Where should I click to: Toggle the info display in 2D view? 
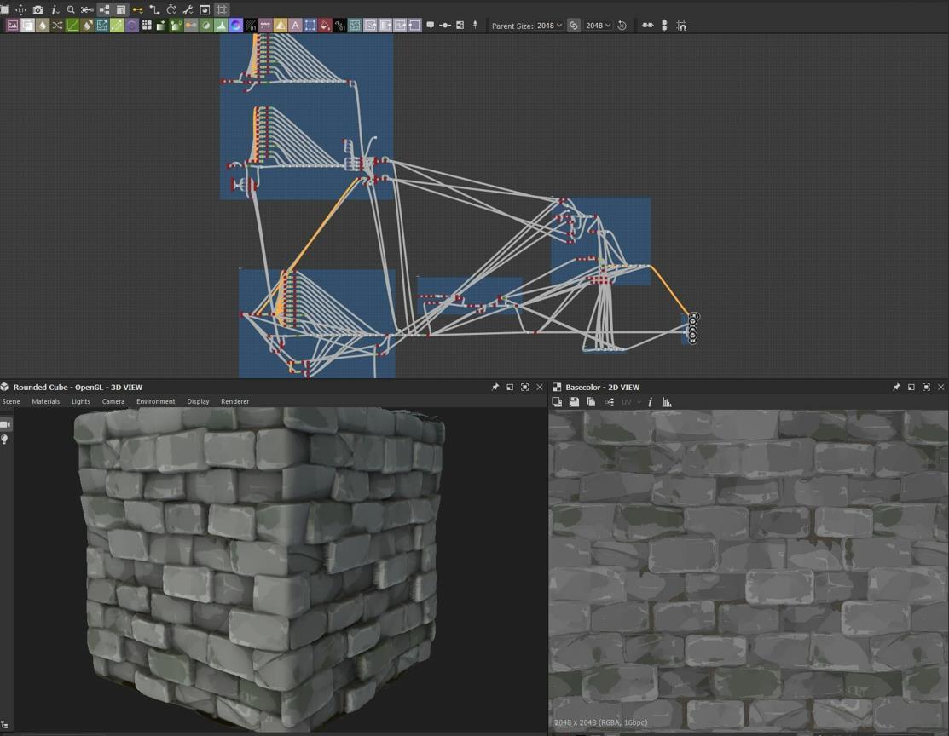(650, 402)
